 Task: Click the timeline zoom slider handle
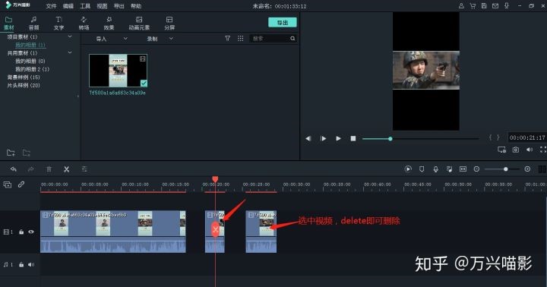point(505,169)
